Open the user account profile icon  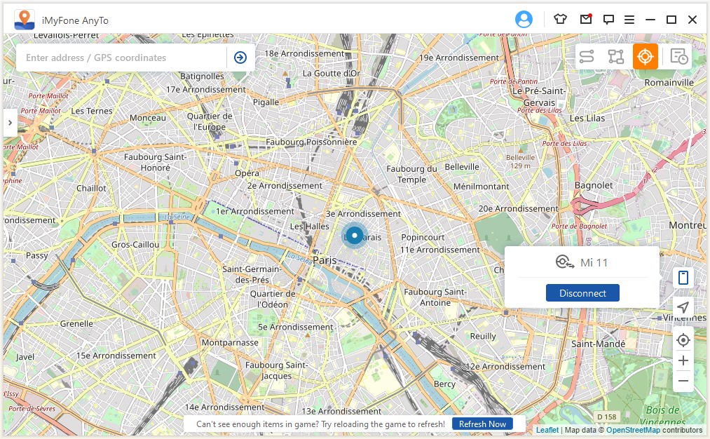524,20
